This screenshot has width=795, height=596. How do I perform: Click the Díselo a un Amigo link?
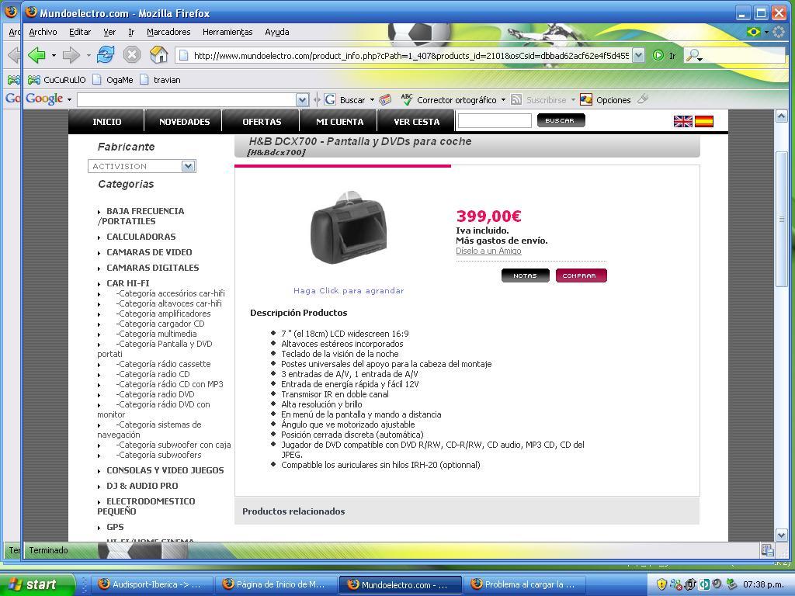click(x=488, y=251)
